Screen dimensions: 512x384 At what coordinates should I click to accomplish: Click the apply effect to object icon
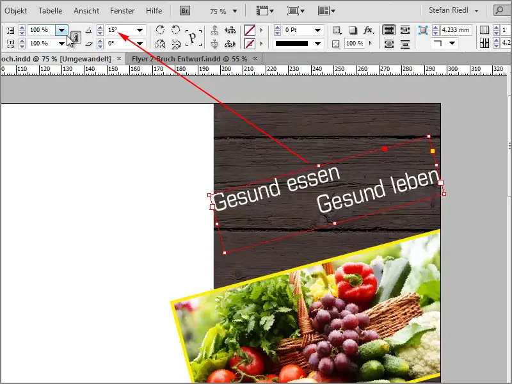pyautogui.click(x=337, y=30)
